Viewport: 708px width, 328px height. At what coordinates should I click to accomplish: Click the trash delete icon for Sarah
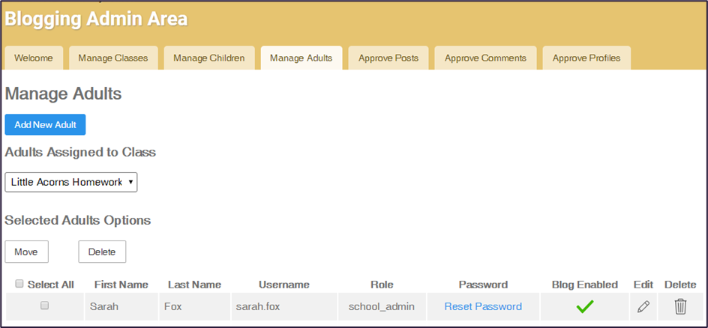(680, 306)
